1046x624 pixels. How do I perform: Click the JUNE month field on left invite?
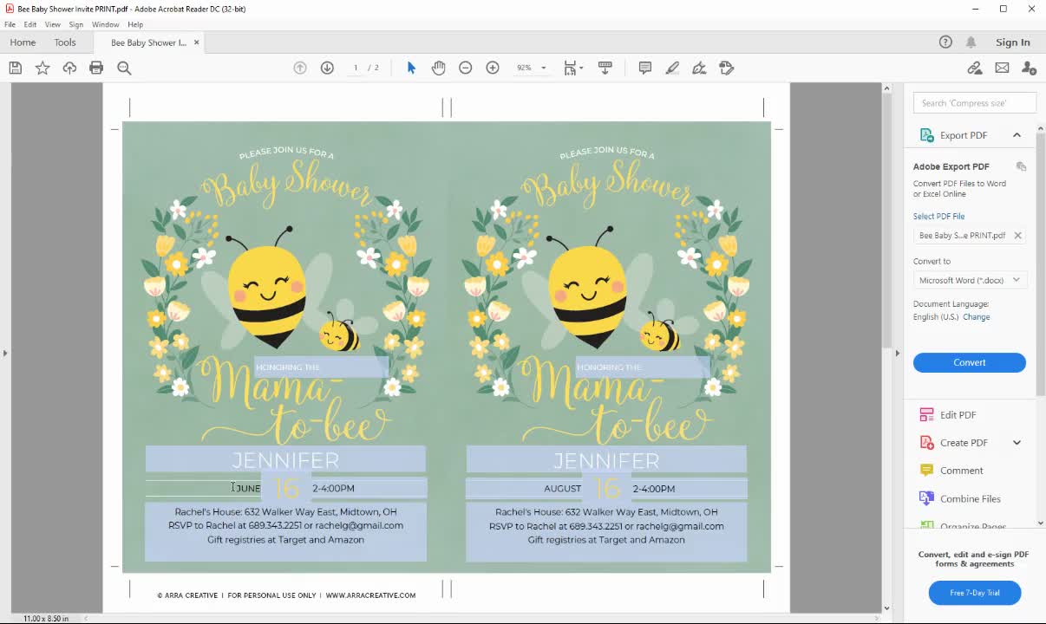(x=204, y=488)
